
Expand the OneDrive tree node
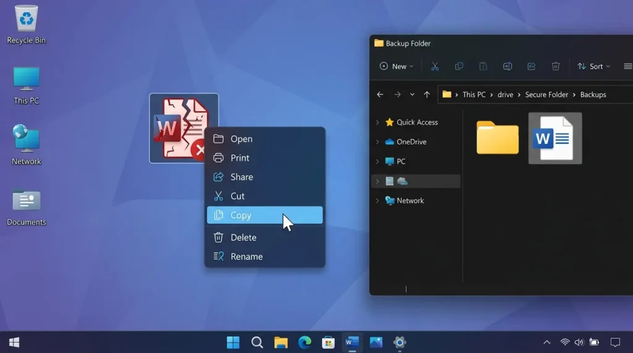coord(378,142)
